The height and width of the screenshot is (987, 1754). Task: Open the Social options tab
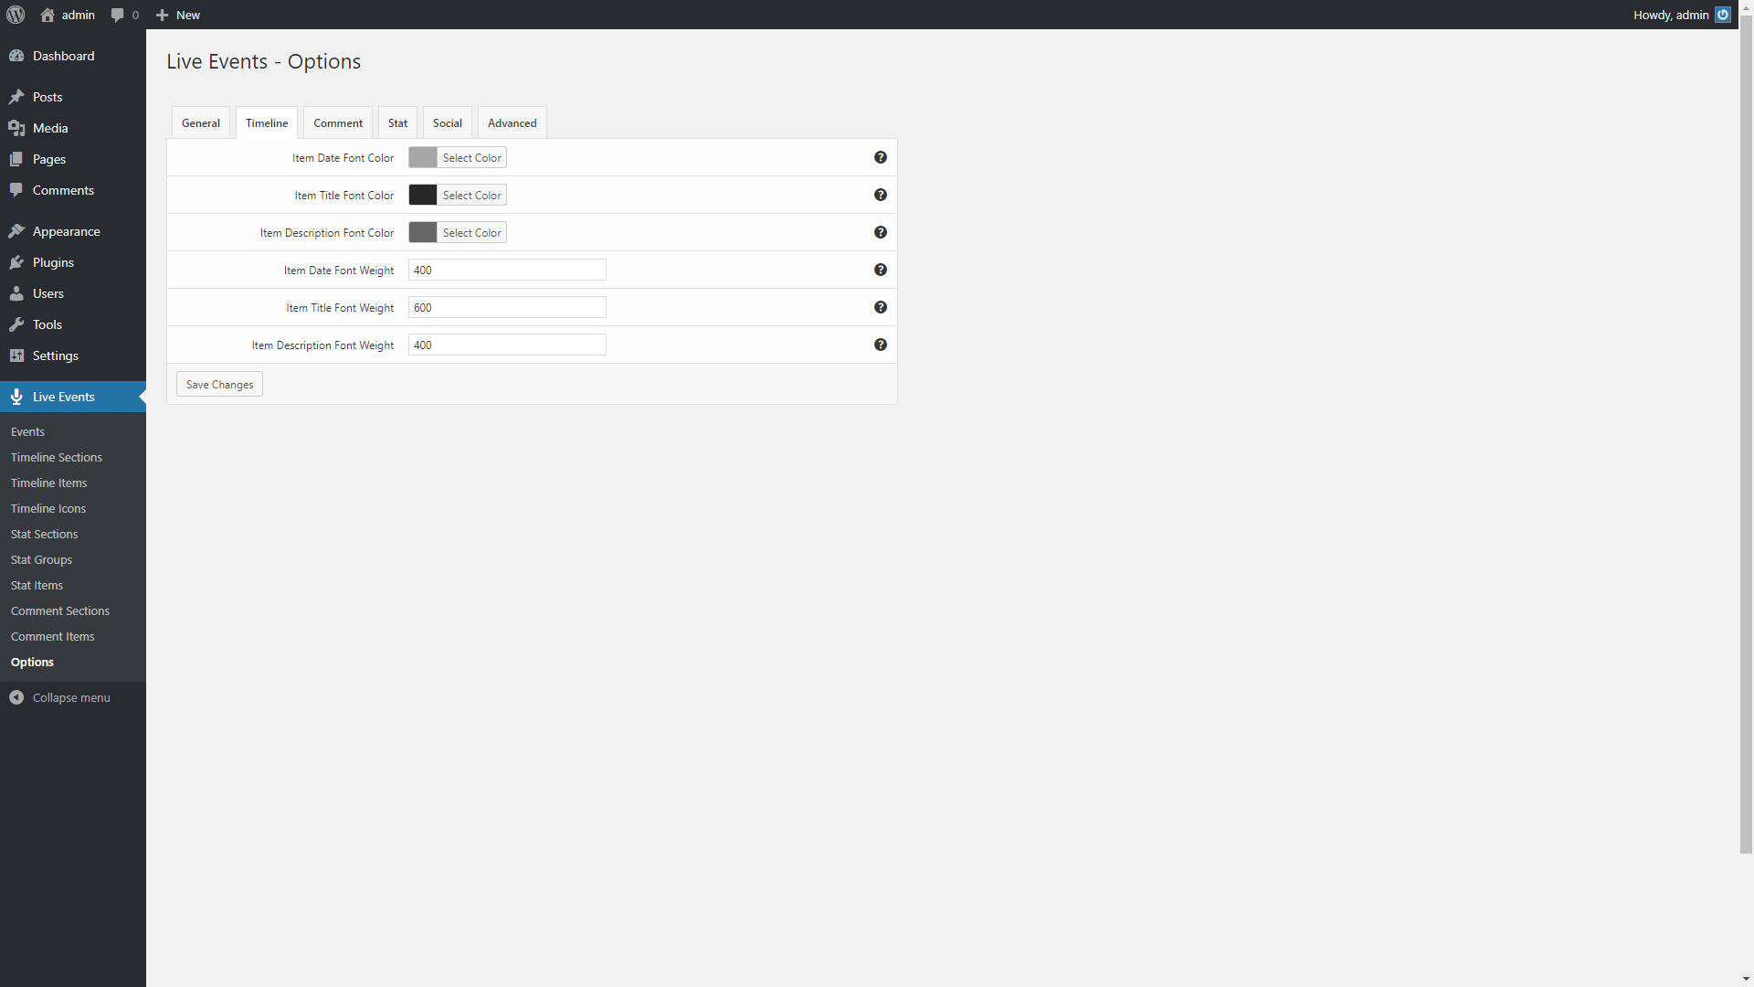[447, 123]
